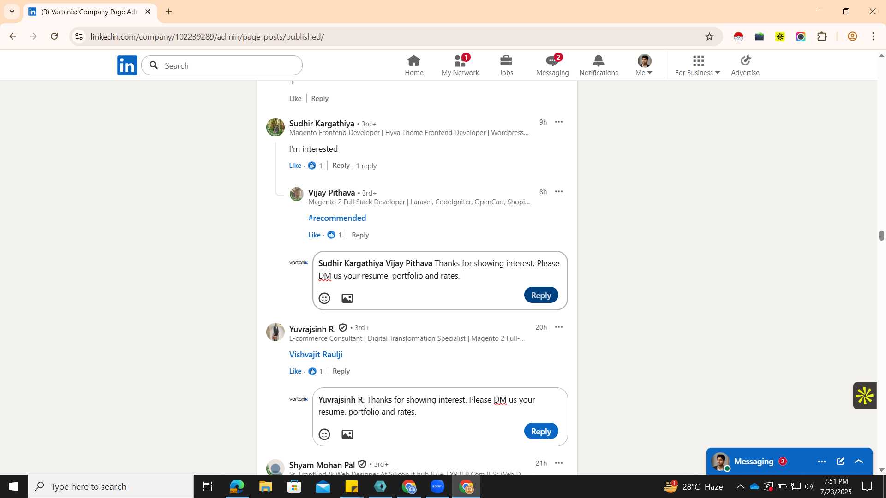
Task: Add image in the Yuvrajsinh R. reply box
Action: coord(347,434)
